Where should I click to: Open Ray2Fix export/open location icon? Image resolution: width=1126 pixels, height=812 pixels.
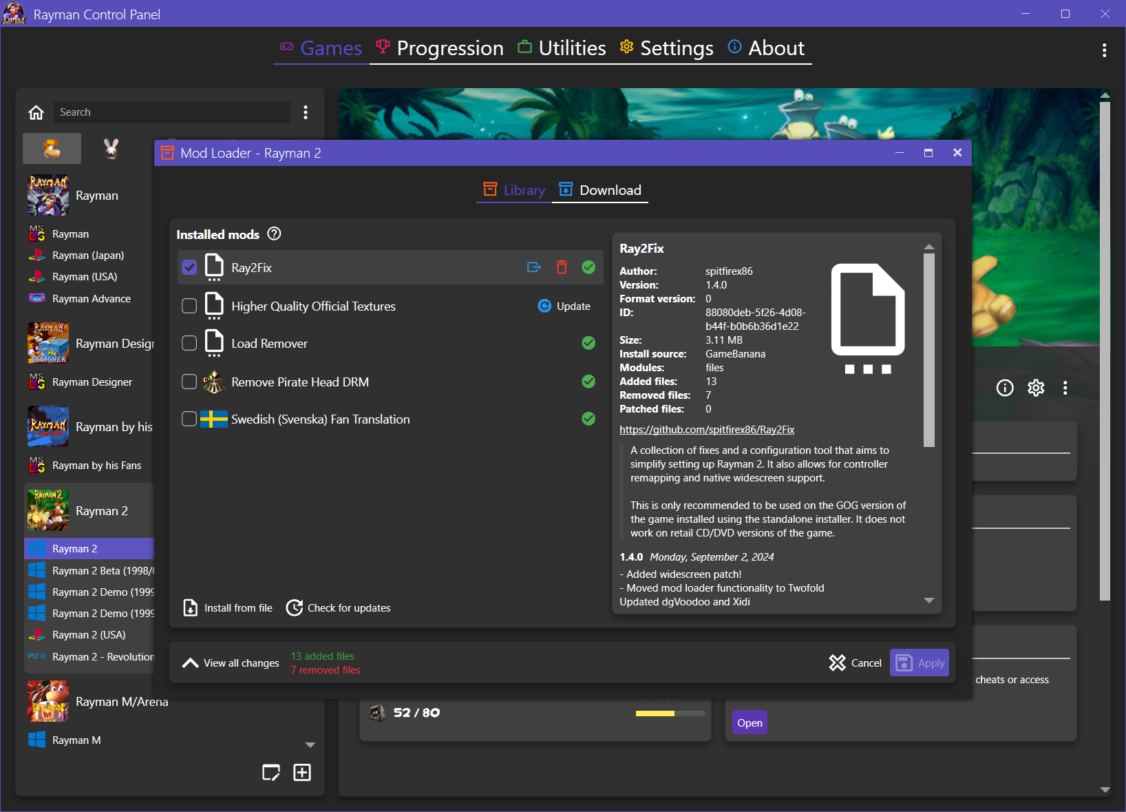[x=534, y=267]
